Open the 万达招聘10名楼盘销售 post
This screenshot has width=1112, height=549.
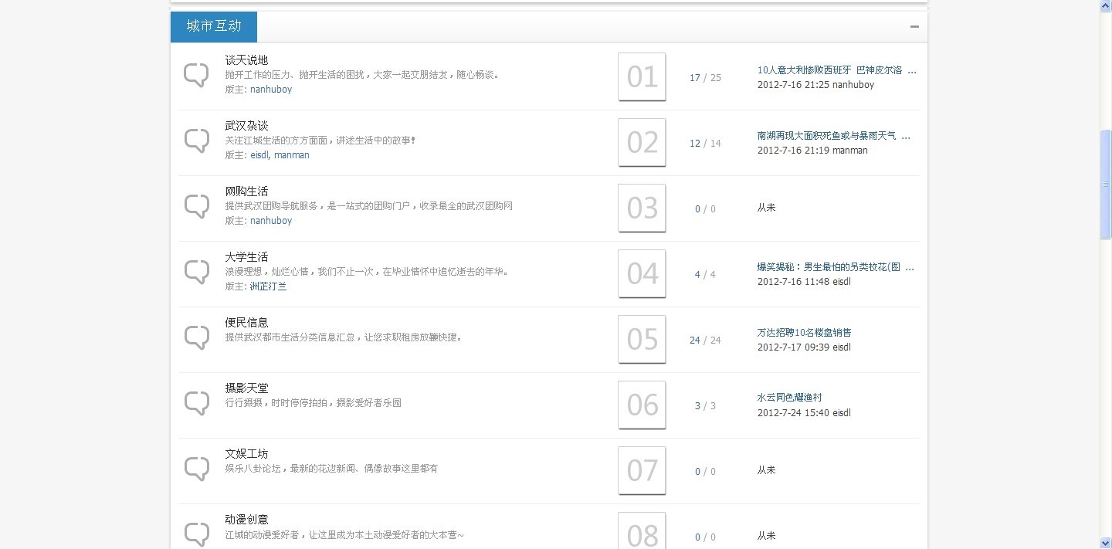805,332
